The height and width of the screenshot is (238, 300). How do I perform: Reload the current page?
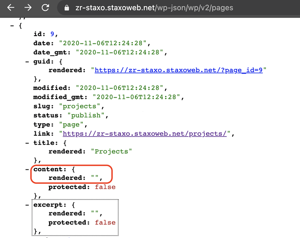point(46,8)
